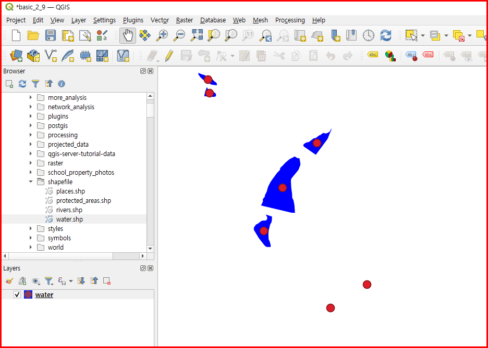Viewport: 488px width, 348px height.
Task: Select water.shp in the Browser tree
Action: coord(69,219)
